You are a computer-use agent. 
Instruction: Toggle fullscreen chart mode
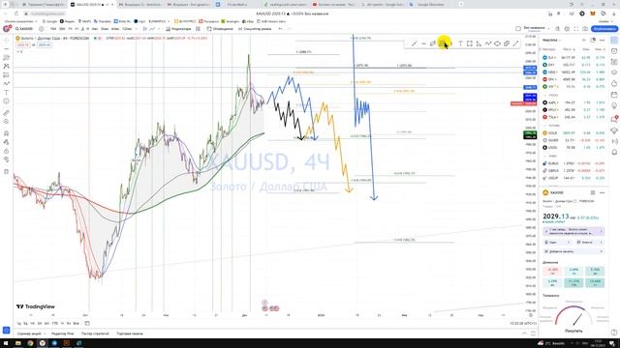[575, 29]
